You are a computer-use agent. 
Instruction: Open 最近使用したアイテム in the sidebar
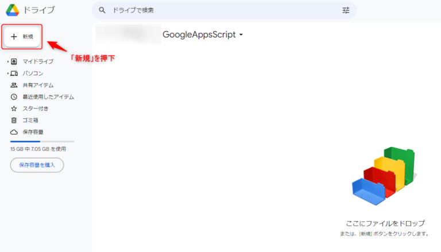(x=48, y=97)
